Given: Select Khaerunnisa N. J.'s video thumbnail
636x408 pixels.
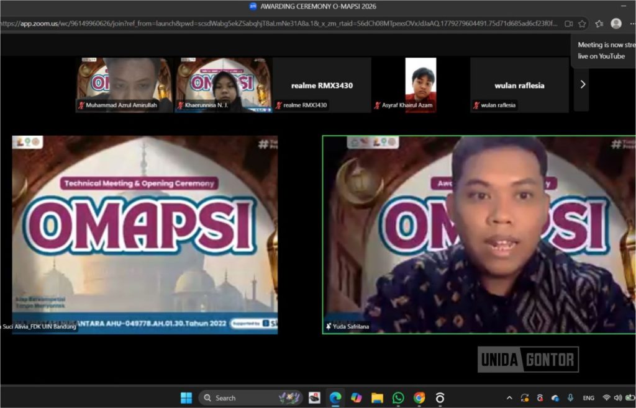Looking at the screenshot, I should (x=223, y=84).
